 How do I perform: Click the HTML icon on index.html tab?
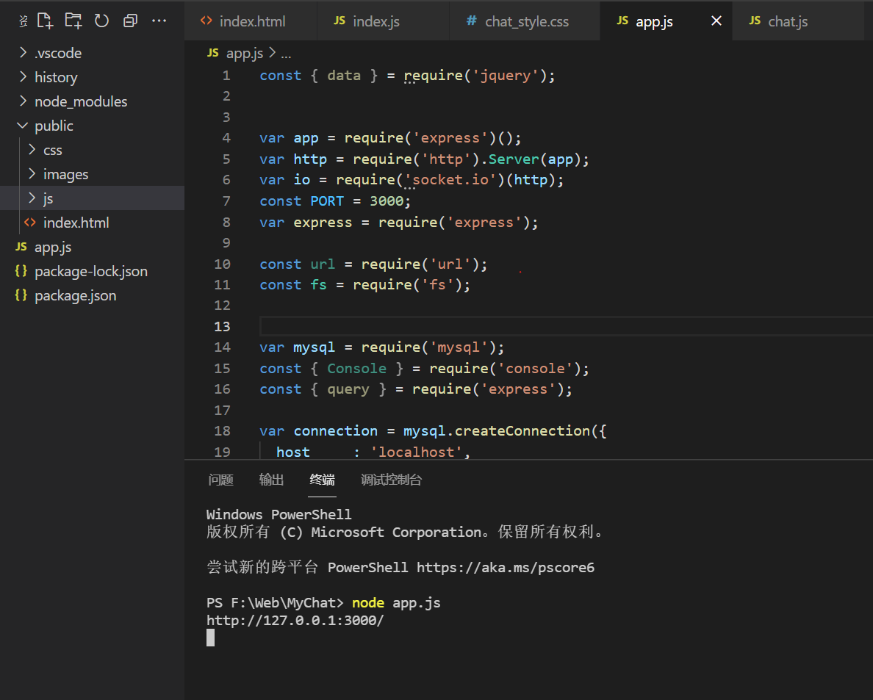208,21
